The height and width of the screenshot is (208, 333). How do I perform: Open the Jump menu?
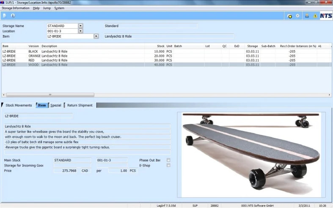[47, 8]
